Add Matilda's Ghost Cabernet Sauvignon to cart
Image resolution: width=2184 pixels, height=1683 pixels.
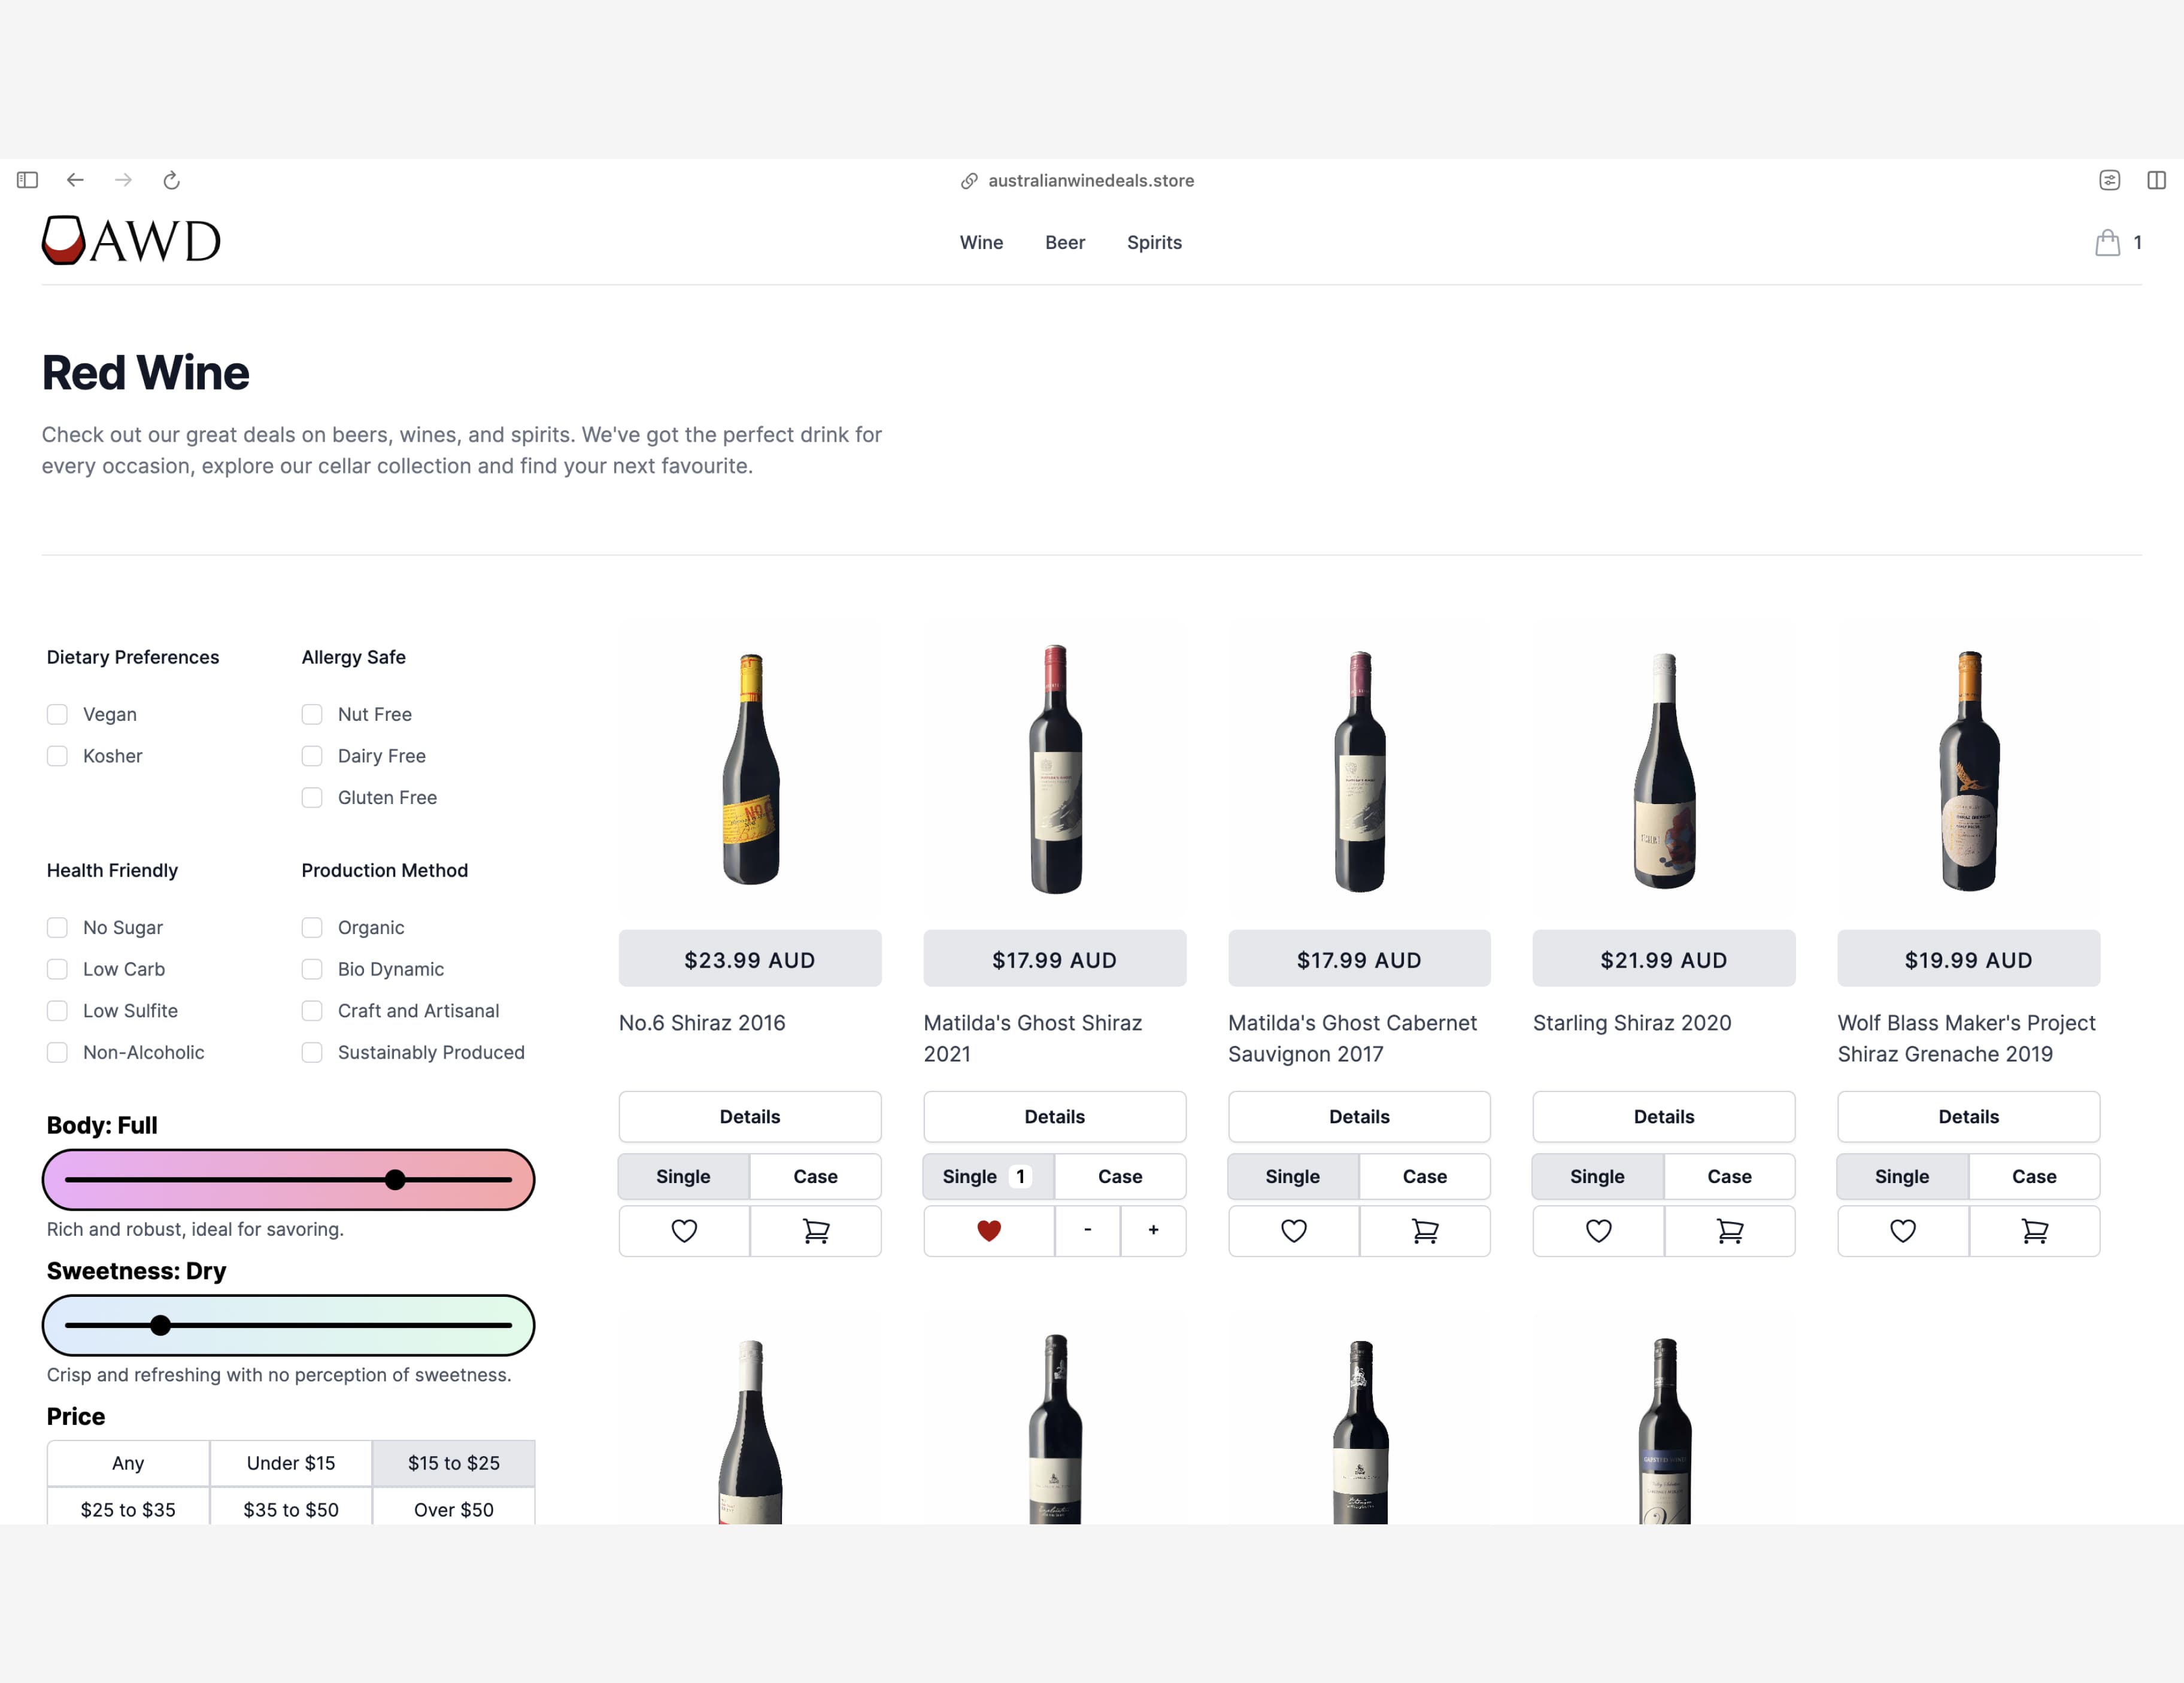1425,1231
